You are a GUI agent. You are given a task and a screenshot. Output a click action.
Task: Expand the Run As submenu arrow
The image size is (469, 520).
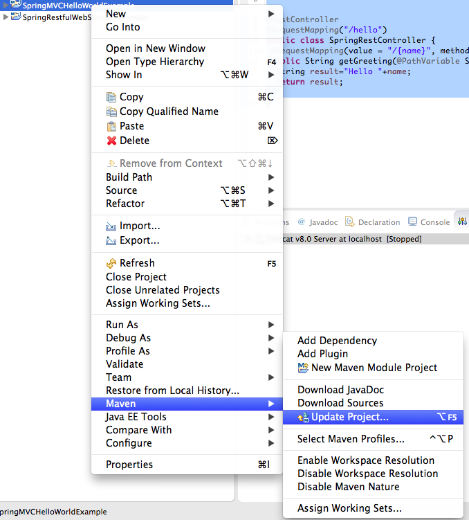271,325
